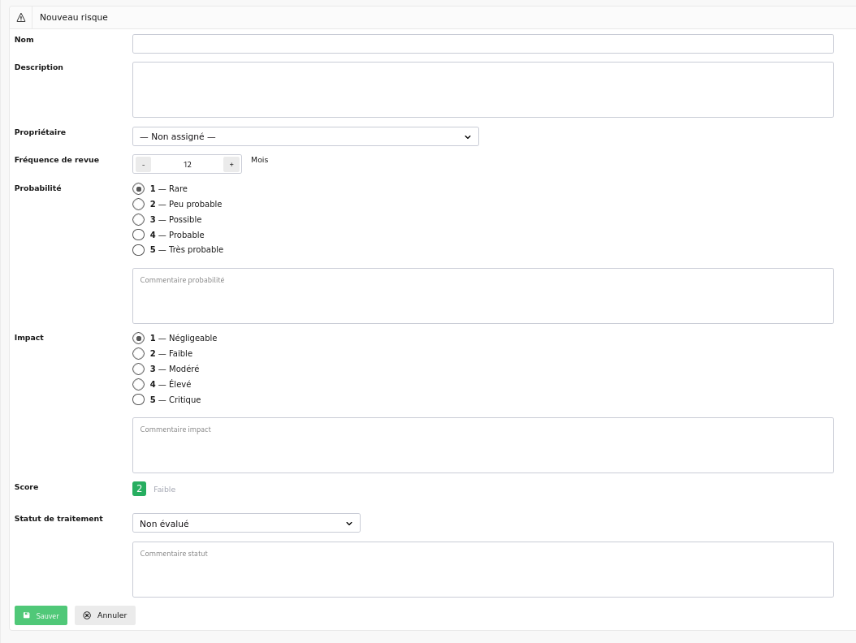Select probability 2 — Peu probable

(x=138, y=204)
